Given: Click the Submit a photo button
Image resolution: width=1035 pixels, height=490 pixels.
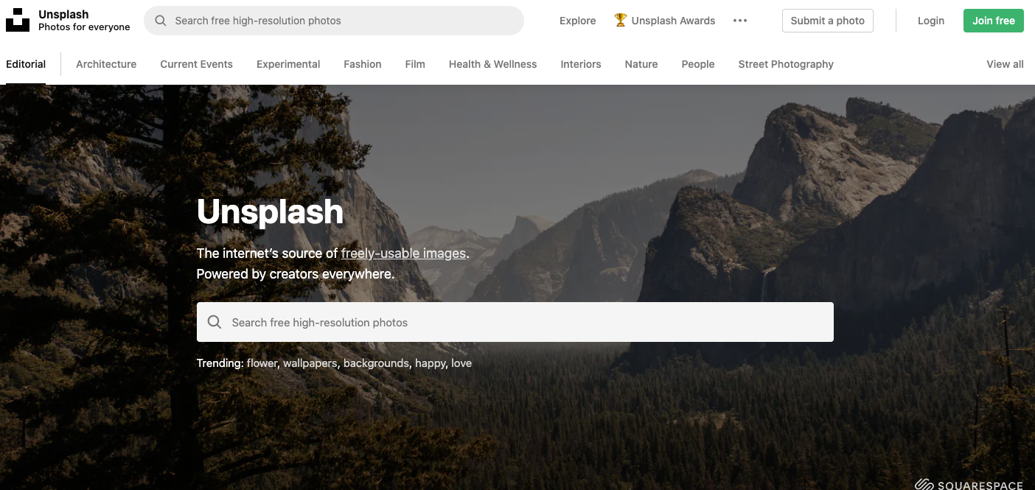Looking at the screenshot, I should click(x=828, y=21).
